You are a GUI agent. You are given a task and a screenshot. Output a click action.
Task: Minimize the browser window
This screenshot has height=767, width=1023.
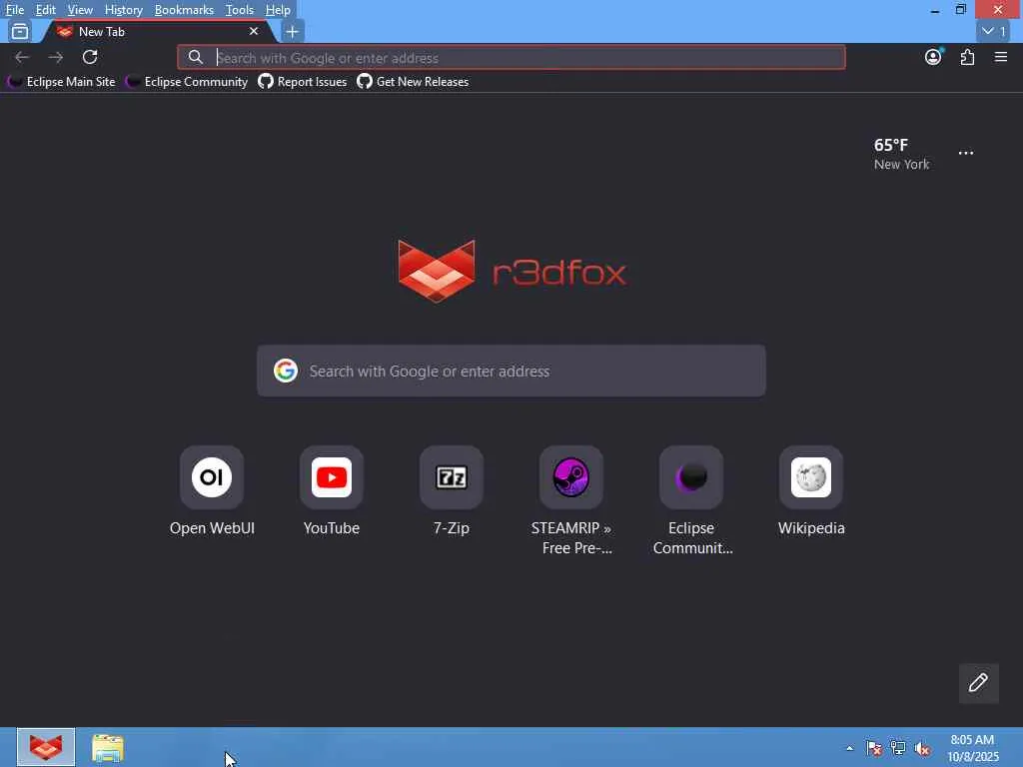[935, 10]
